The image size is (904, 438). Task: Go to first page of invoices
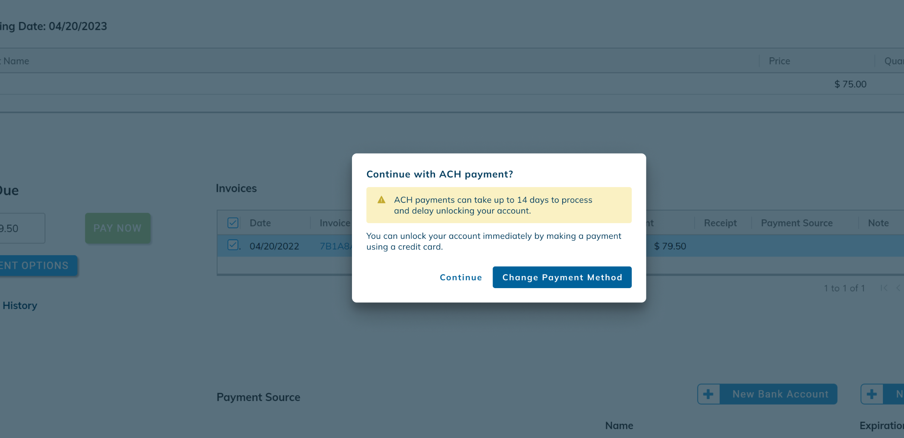pyautogui.click(x=884, y=288)
